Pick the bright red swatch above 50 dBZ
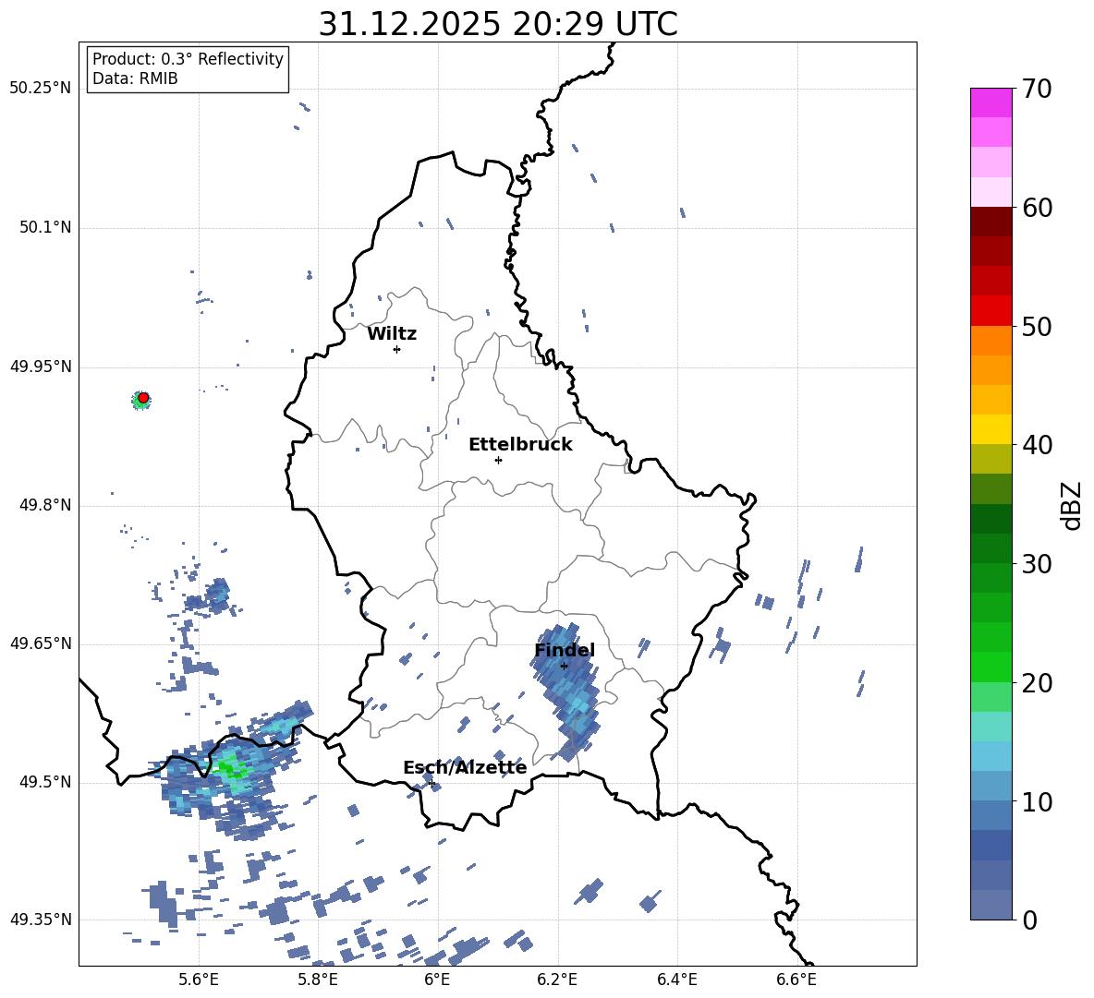This screenshot has height=998, width=1094. coord(991,311)
